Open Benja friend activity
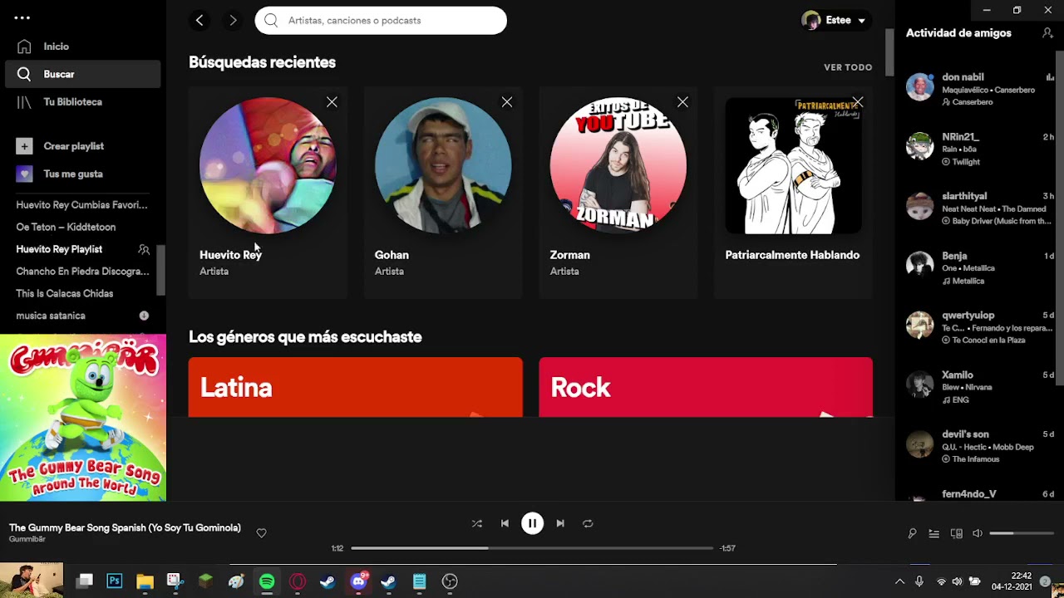 tap(980, 268)
